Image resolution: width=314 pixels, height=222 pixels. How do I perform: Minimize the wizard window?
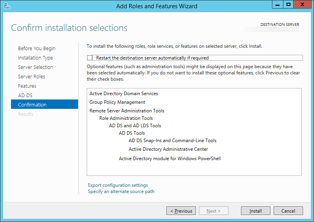pyautogui.click(x=277, y=4)
